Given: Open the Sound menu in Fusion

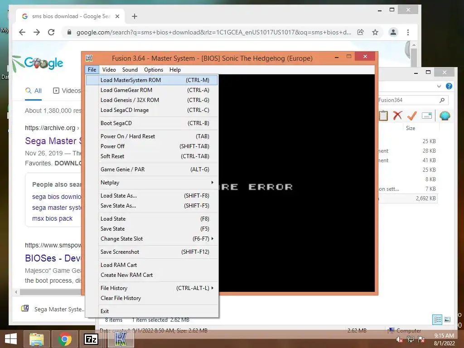Looking at the screenshot, I should (x=130, y=69).
